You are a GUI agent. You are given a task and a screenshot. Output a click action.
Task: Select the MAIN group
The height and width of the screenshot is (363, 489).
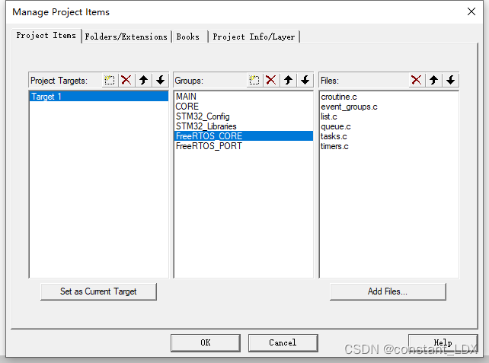point(244,97)
